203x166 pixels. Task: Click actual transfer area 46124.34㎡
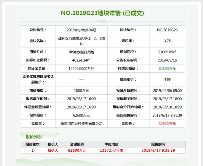coord(82,60)
